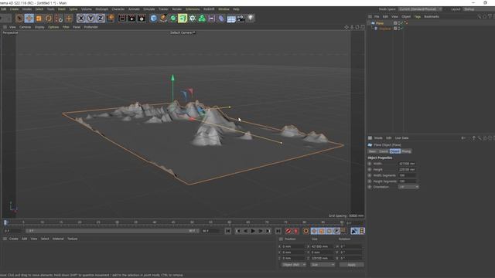Click the Apply button

(x=351, y=265)
